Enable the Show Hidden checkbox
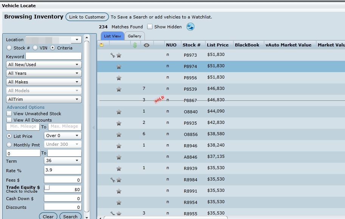The height and width of the screenshot is (219, 345). 150,27
